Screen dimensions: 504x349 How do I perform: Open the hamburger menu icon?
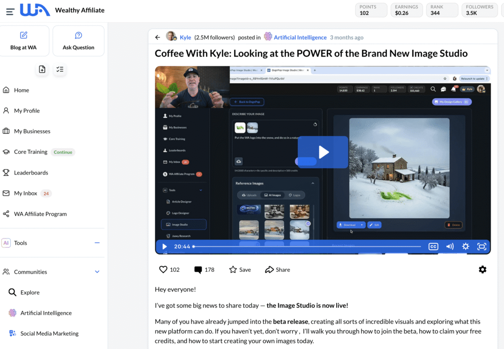tap(10, 11)
